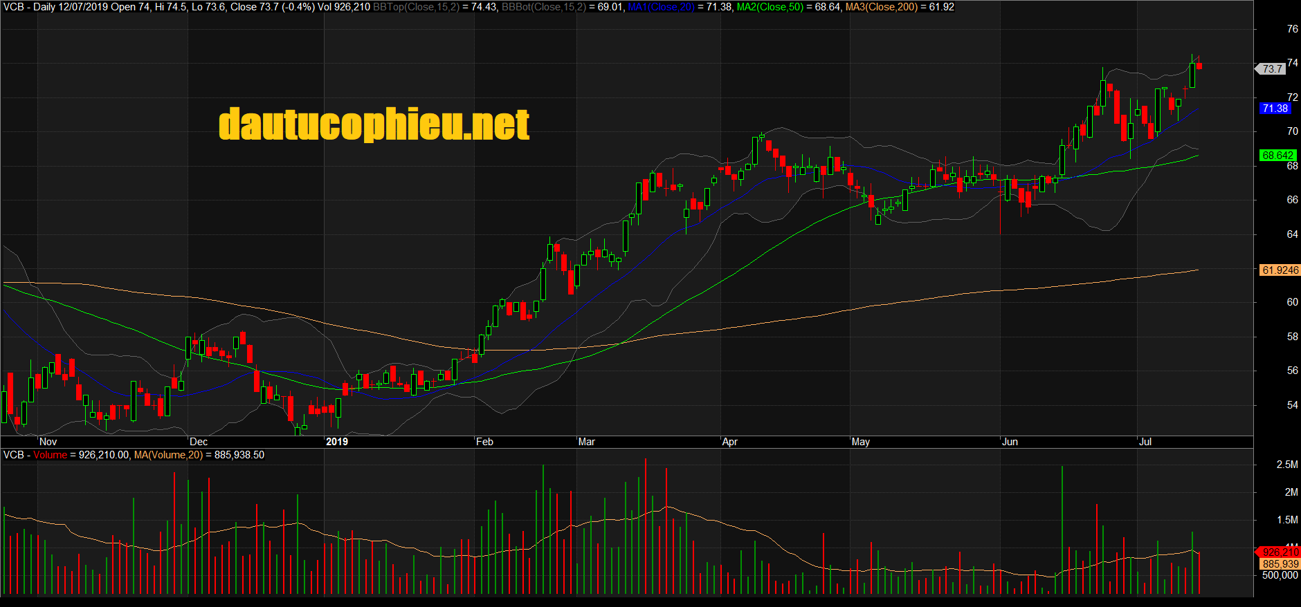Click the orange 61.9246 MA3 value tag
The height and width of the screenshot is (607, 1301).
coord(1280,270)
